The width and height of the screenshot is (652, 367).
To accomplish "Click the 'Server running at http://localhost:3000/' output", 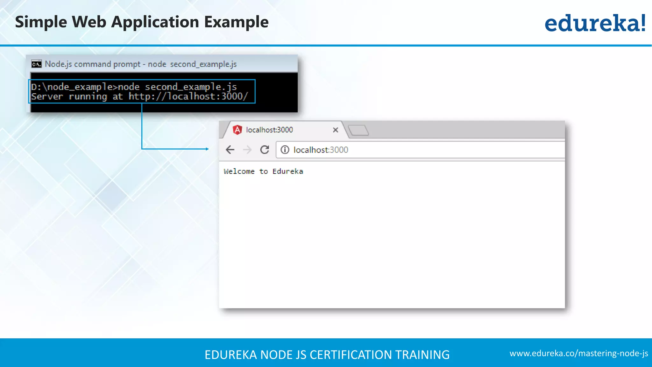I will [139, 97].
